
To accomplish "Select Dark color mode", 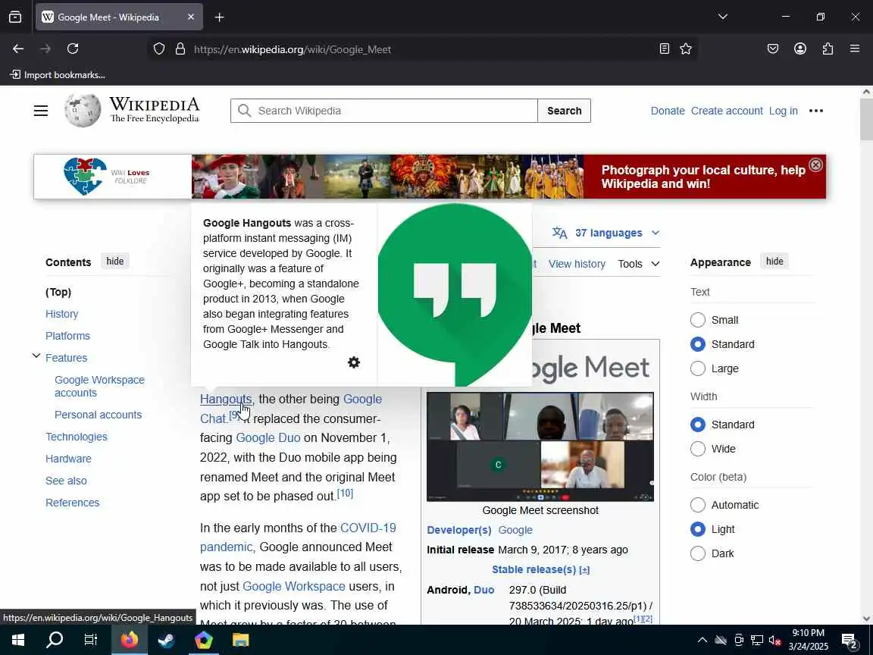I will pos(698,553).
